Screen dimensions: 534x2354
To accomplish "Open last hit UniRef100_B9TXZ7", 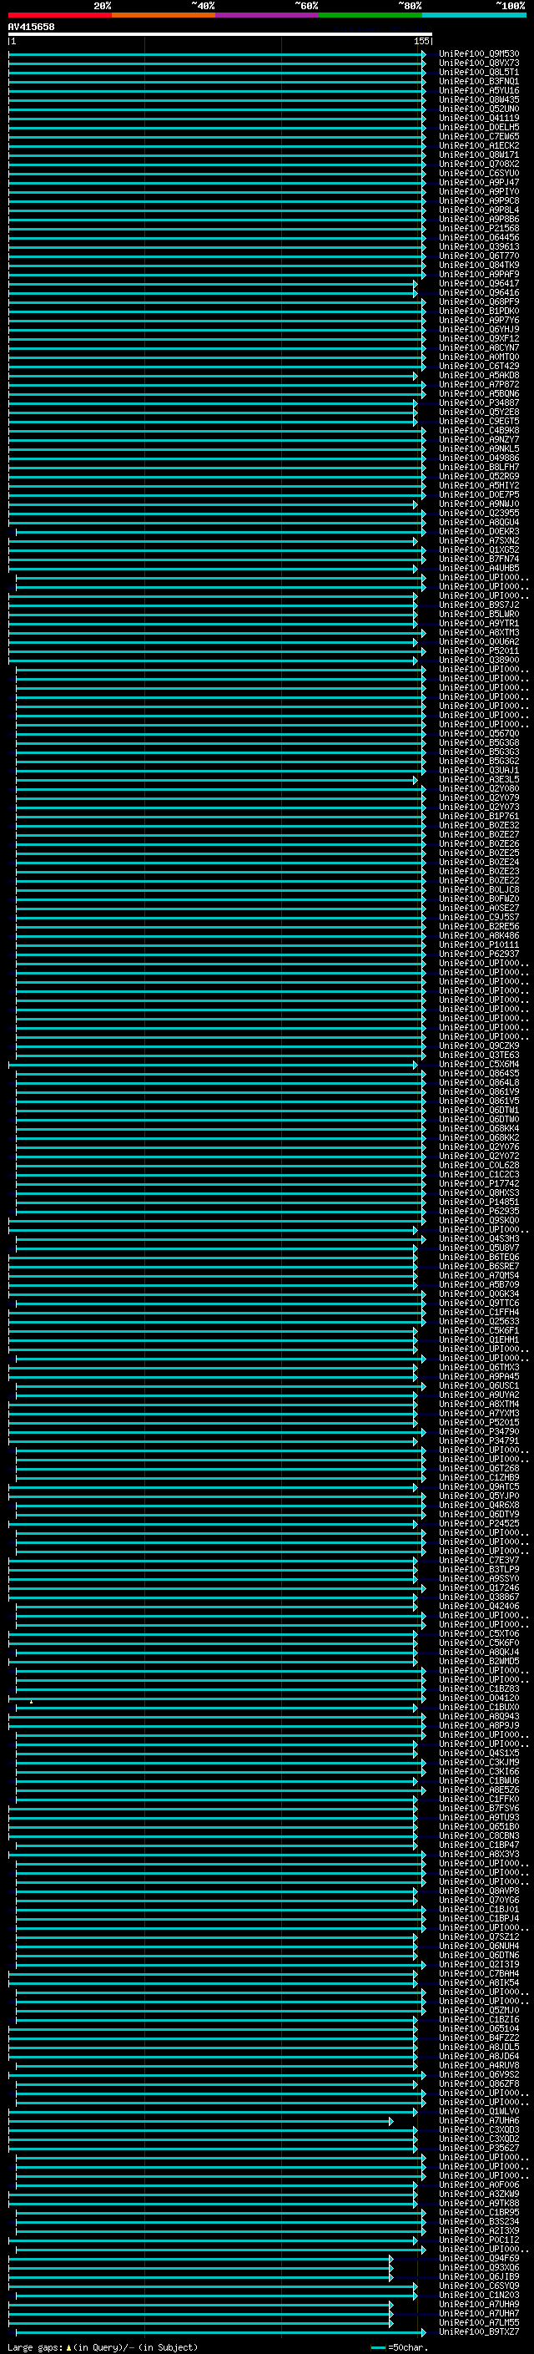I will coord(478,2332).
